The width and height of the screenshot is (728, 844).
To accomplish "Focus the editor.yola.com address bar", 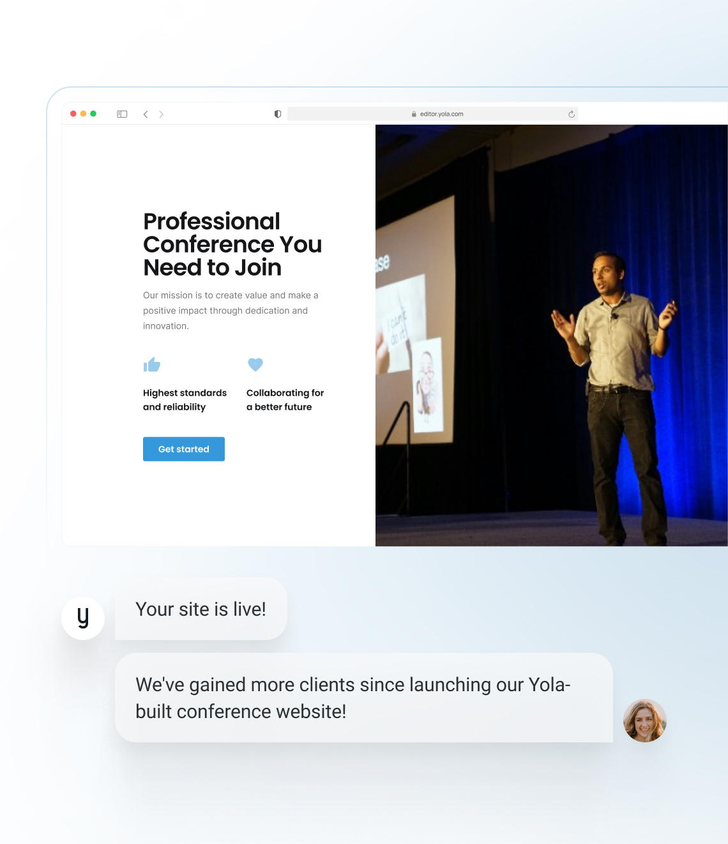I will [441, 114].
